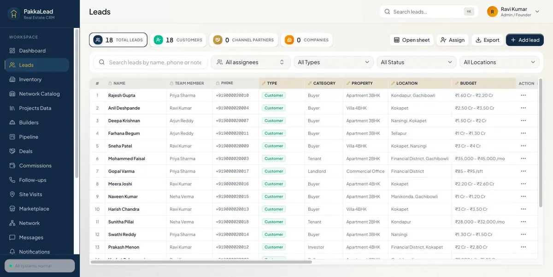553x277 pixels.
Task: Open the All Types dropdown
Action: point(334,62)
